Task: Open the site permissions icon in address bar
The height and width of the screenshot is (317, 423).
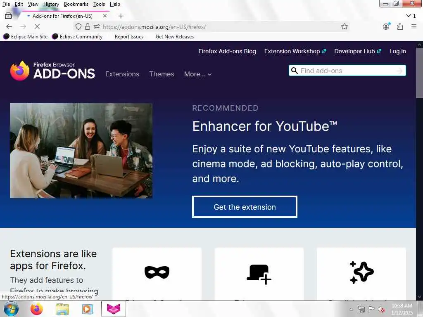Action: (x=97, y=26)
